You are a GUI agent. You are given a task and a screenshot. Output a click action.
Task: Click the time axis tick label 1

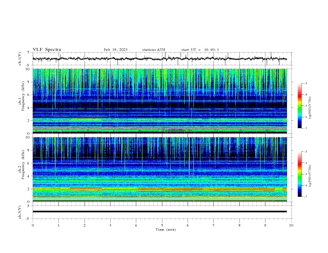pos(58,225)
